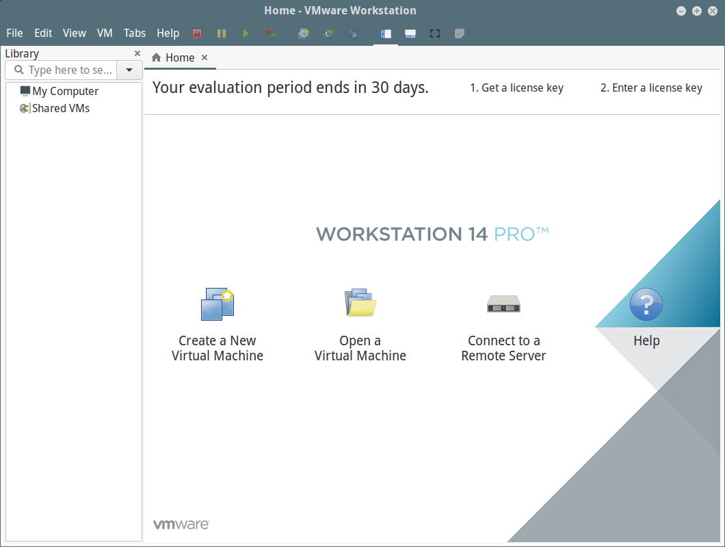This screenshot has height=547, width=725.
Task: Click the red Power Off toolbar icon
Action: (197, 34)
